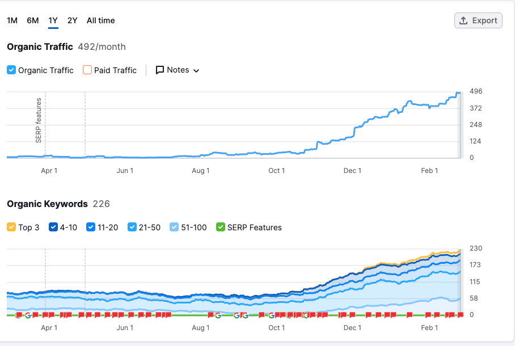
Task: Toggle the SERP Features checkbox
Action: (220, 227)
